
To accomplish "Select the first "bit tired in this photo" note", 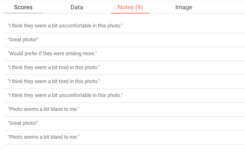I will pyautogui.click(x=54, y=68).
